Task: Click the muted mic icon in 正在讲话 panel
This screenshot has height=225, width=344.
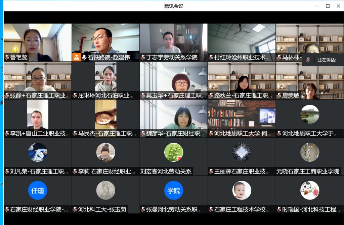Action: (308, 60)
